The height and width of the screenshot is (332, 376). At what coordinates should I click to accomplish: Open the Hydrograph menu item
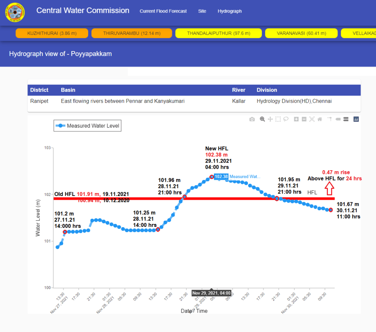[229, 11]
